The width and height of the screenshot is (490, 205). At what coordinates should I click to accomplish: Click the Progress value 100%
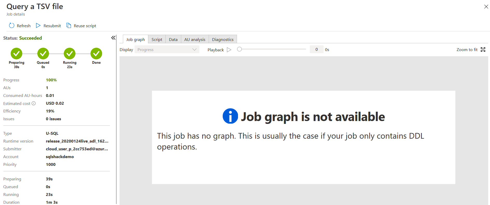pyautogui.click(x=51, y=80)
